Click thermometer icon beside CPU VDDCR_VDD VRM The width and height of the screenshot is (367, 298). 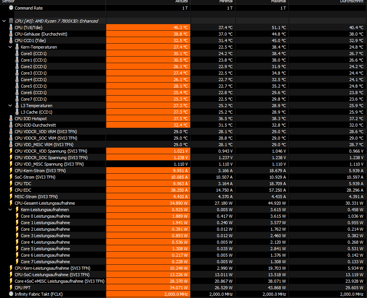click(x=11, y=132)
